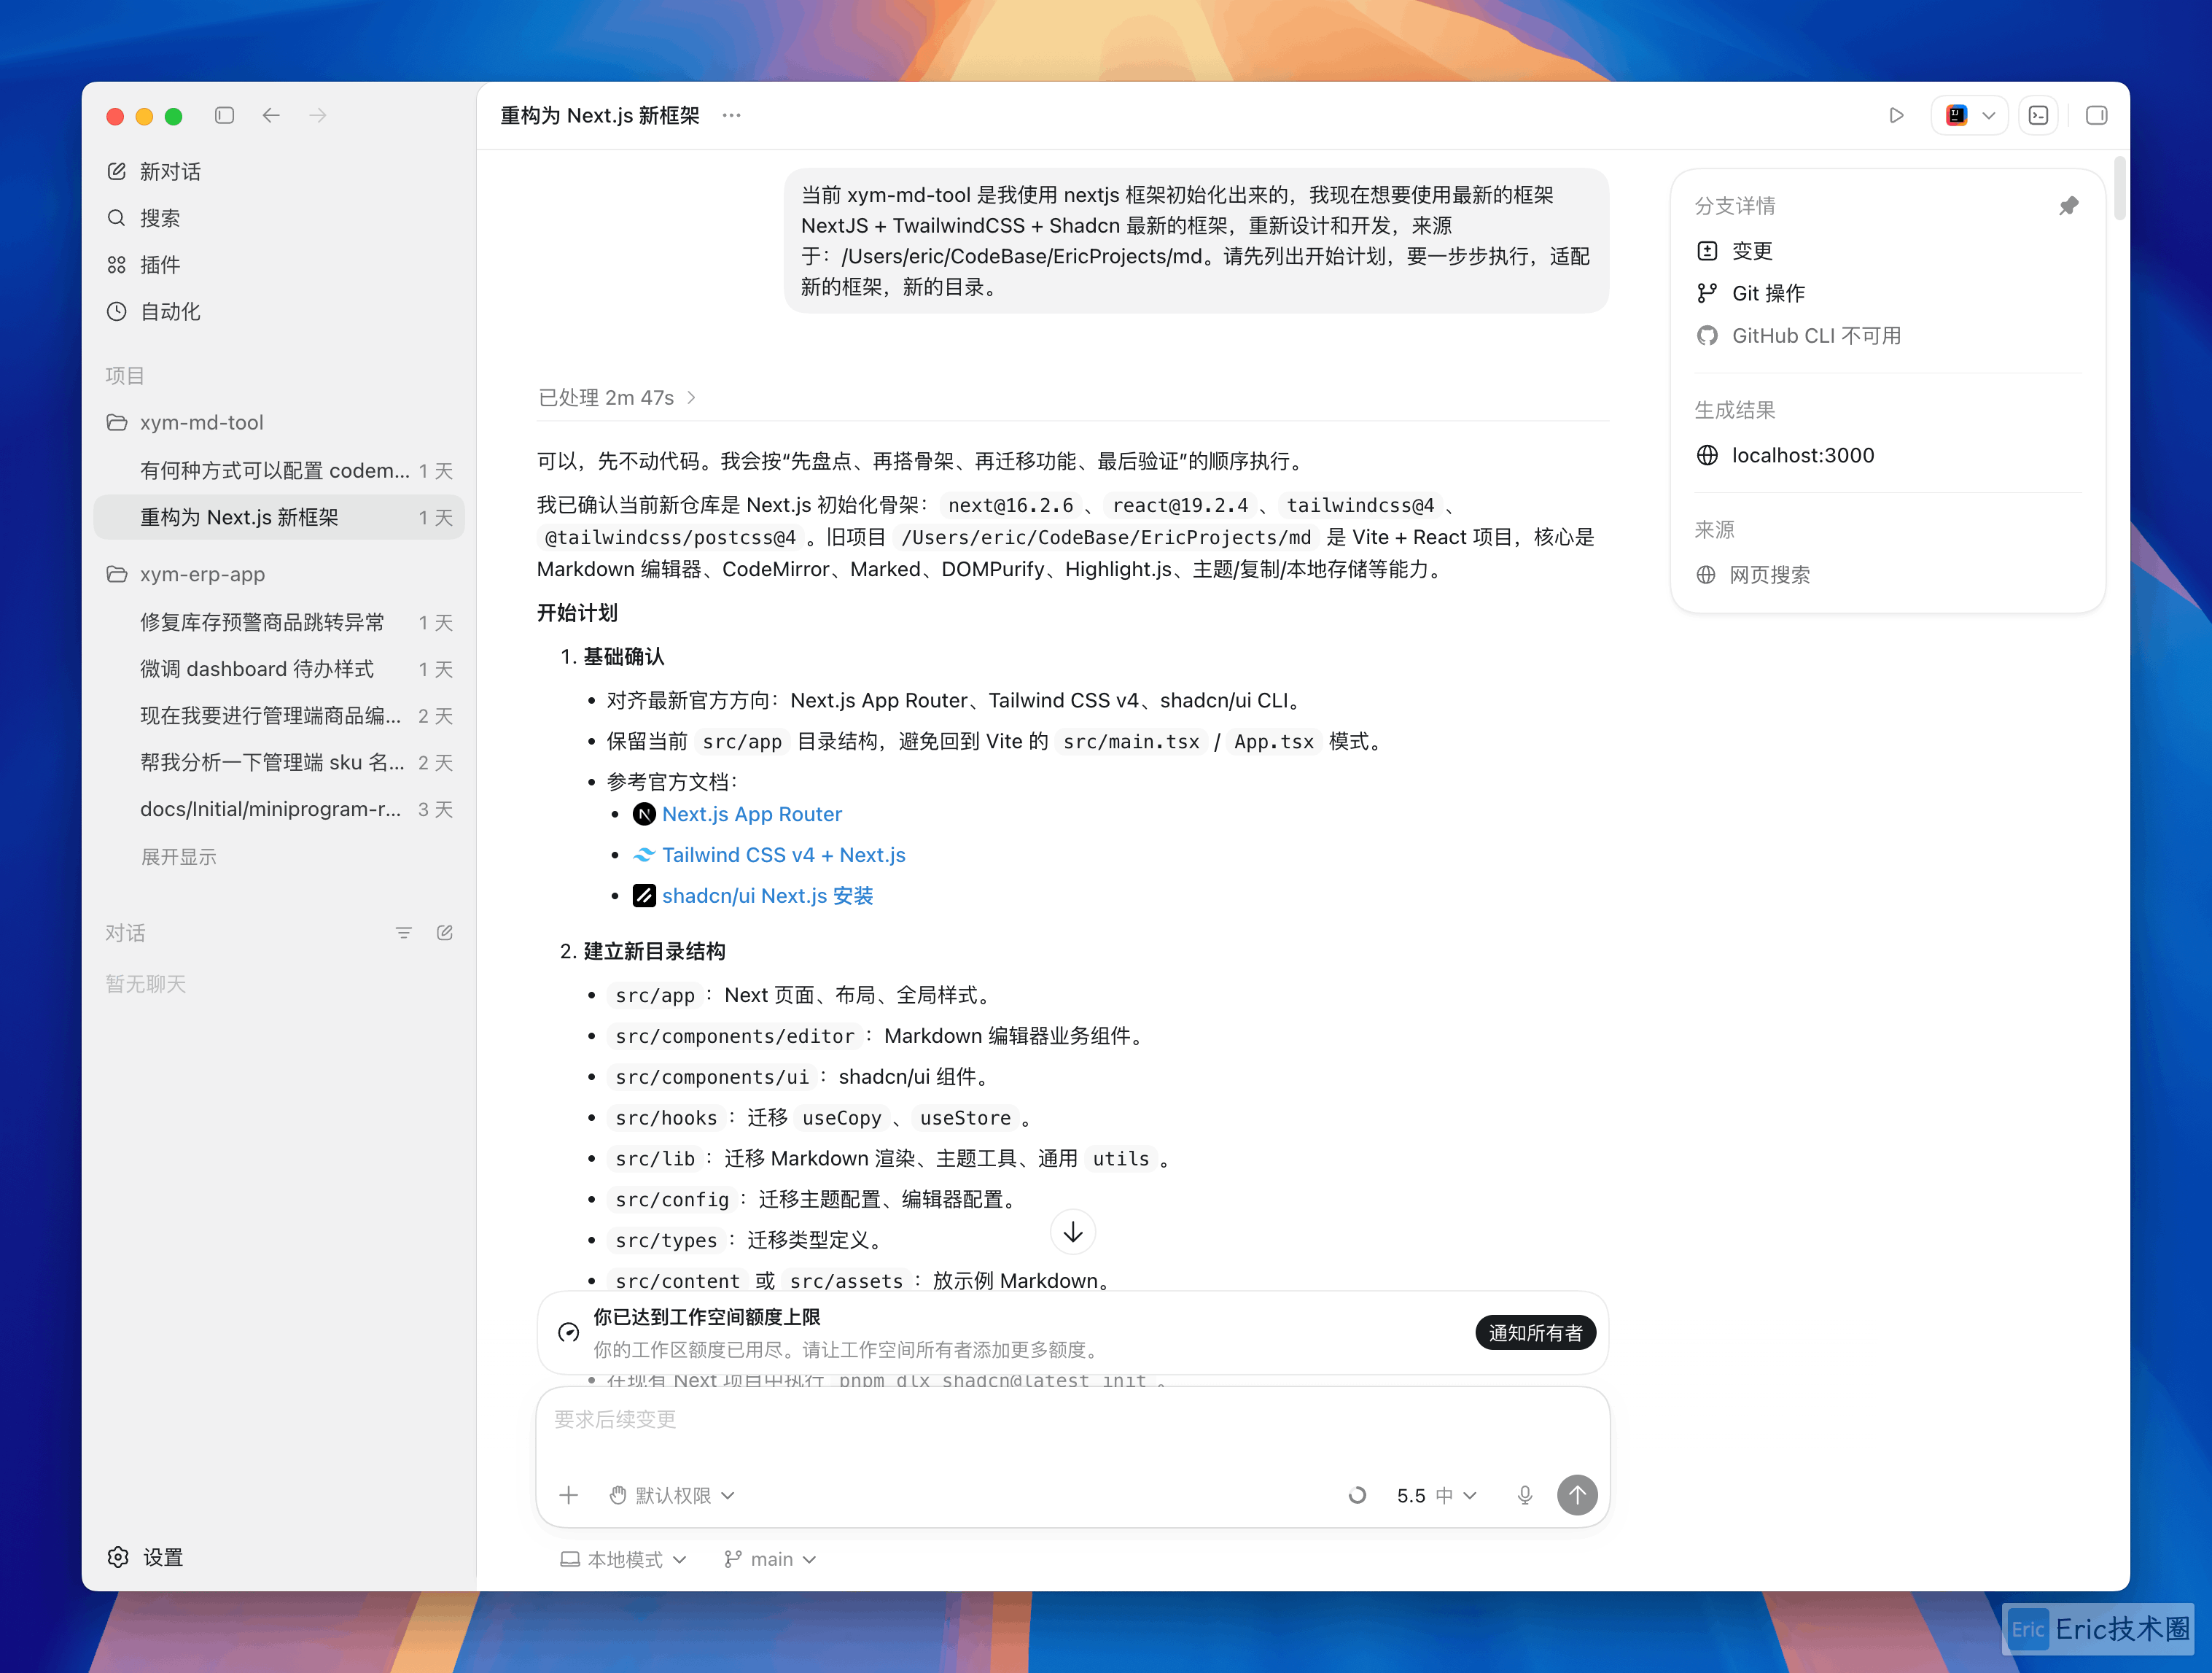The width and height of the screenshot is (2212, 1673).
Task: Click the gauge icon in quota notice
Action: point(569,1333)
